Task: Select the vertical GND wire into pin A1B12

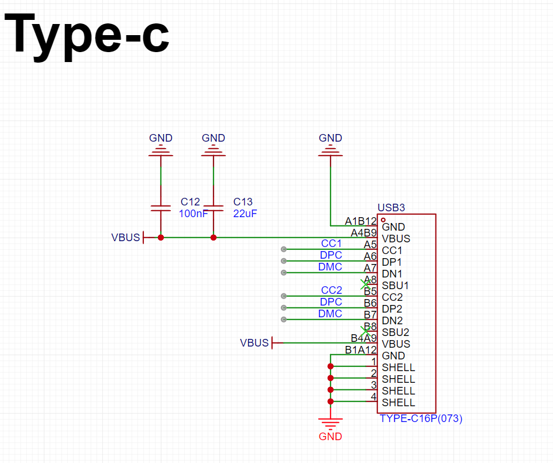Action: click(x=331, y=196)
